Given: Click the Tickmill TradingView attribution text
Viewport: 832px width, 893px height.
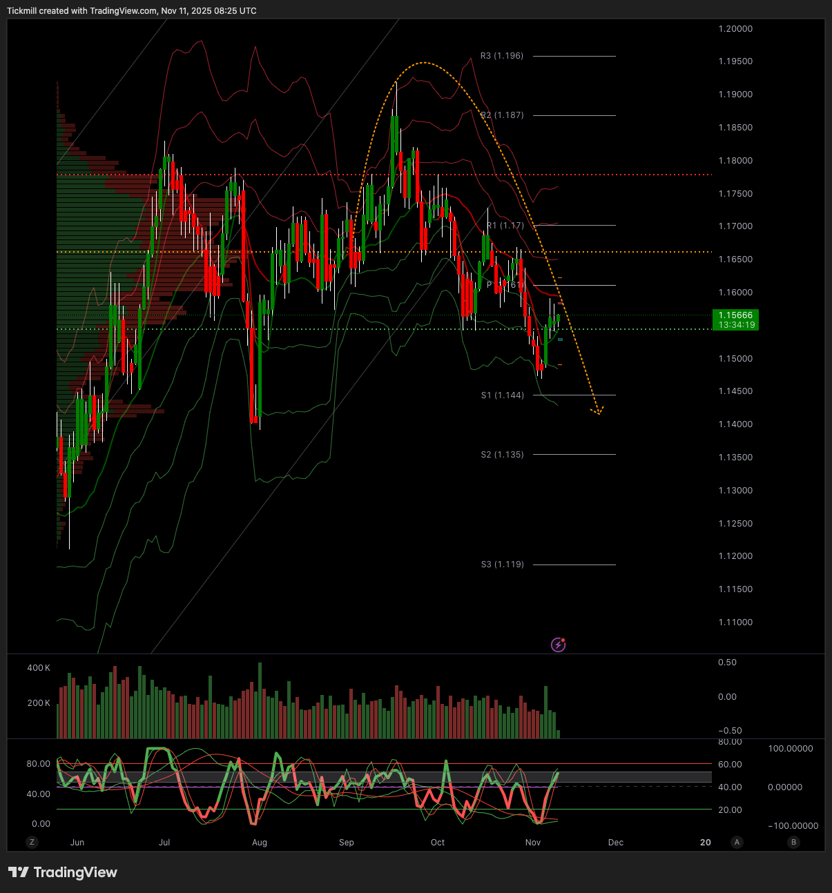Looking at the screenshot, I should 131,11.
